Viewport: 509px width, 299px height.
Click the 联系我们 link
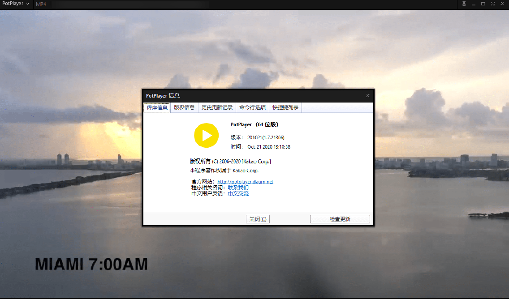point(238,188)
